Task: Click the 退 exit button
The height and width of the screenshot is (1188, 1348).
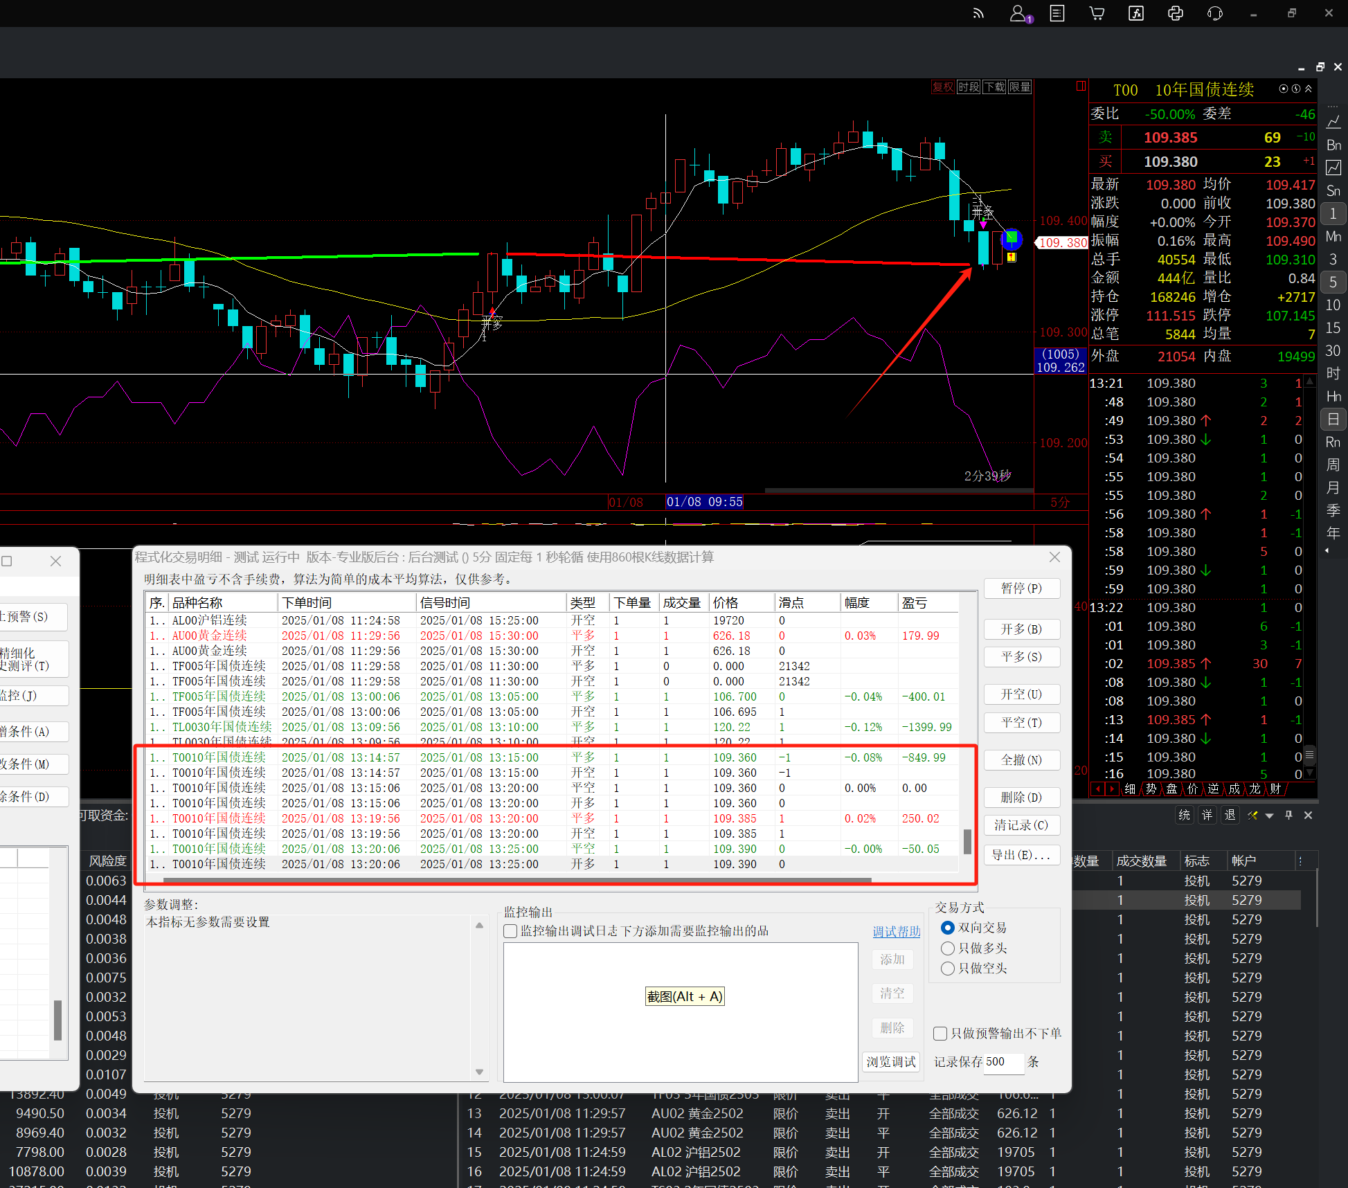Action: [x=1230, y=816]
